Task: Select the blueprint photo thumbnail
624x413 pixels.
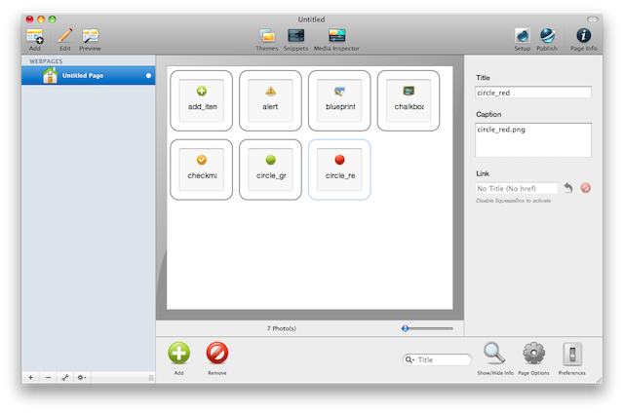Action: [x=339, y=100]
